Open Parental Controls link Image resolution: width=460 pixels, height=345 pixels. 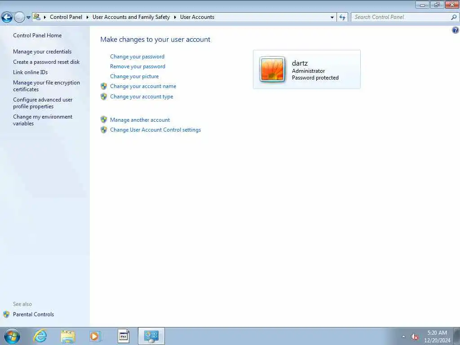[x=33, y=314]
